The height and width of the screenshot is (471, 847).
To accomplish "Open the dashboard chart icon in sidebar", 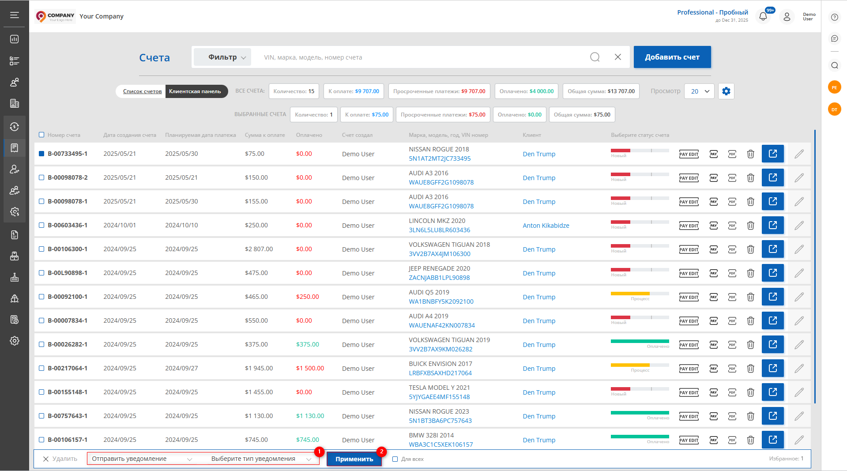I will [15, 39].
